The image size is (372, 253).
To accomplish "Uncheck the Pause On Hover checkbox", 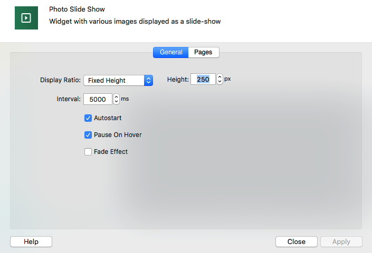I will [x=88, y=135].
